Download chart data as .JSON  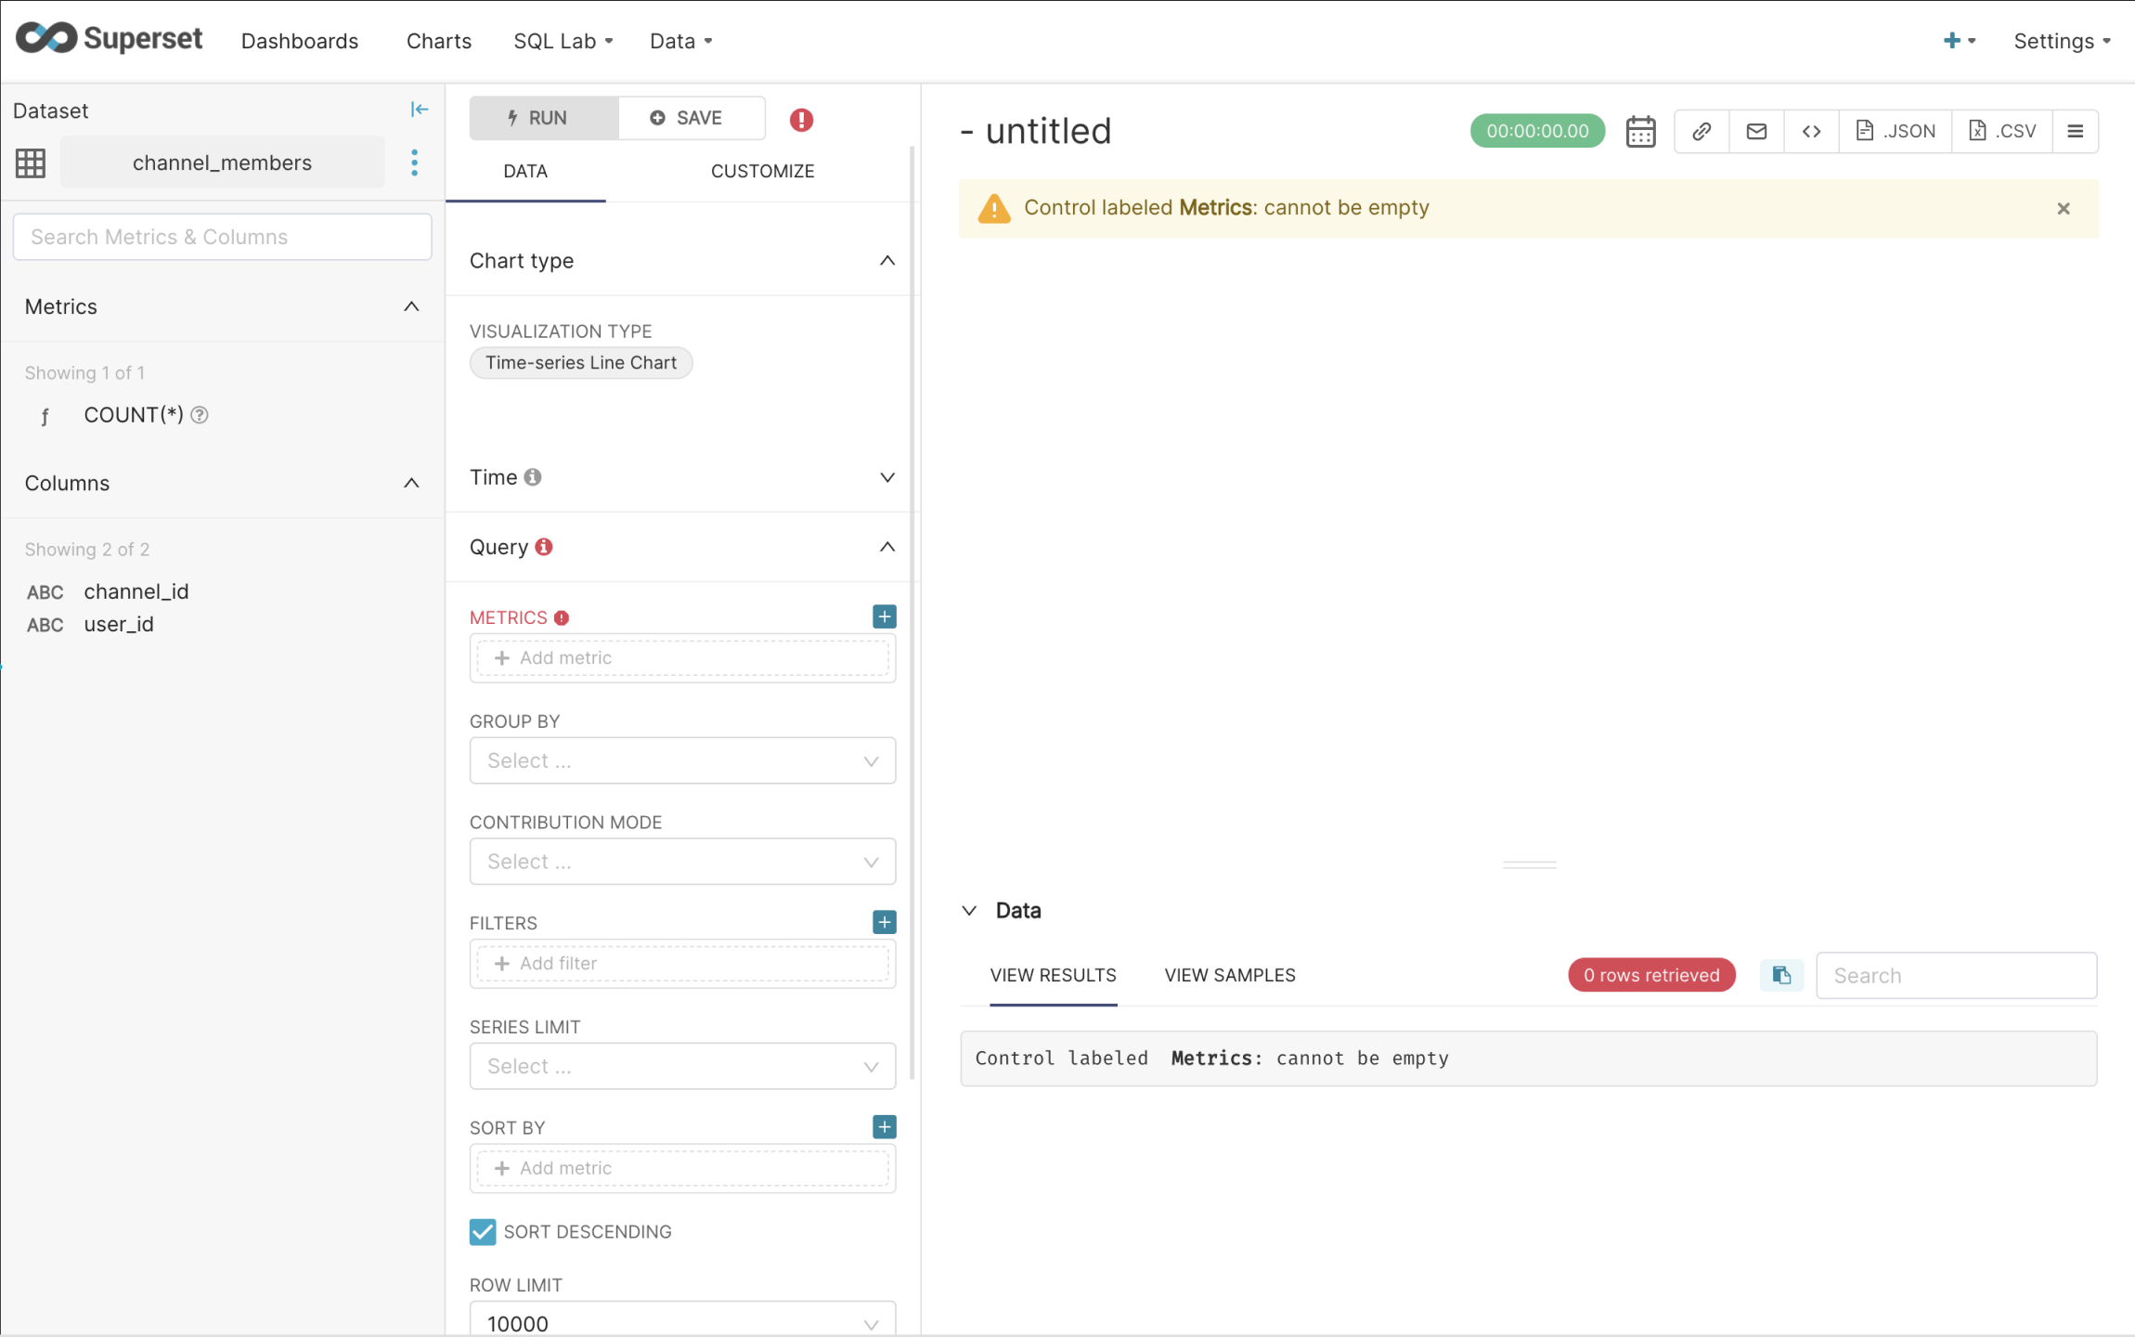[x=1895, y=131]
